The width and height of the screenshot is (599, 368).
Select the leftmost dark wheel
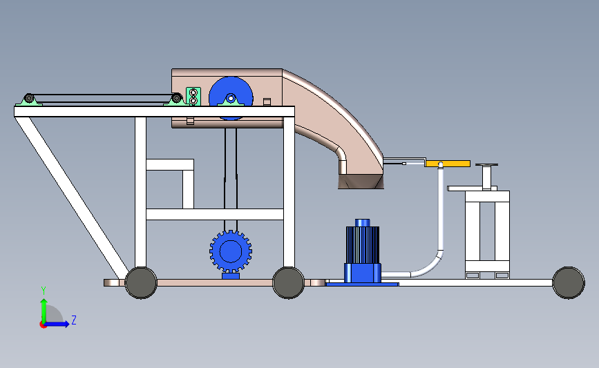[141, 283]
